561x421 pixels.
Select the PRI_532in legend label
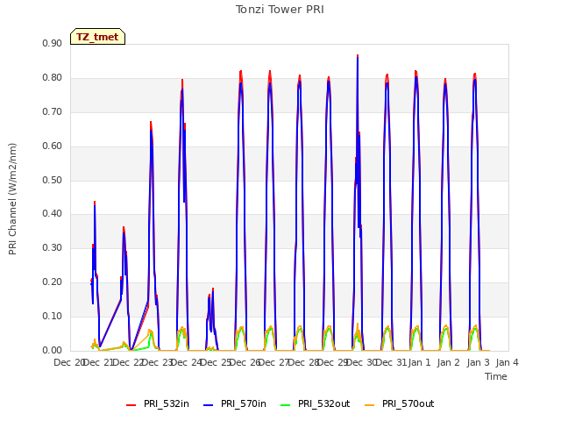(167, 403)
